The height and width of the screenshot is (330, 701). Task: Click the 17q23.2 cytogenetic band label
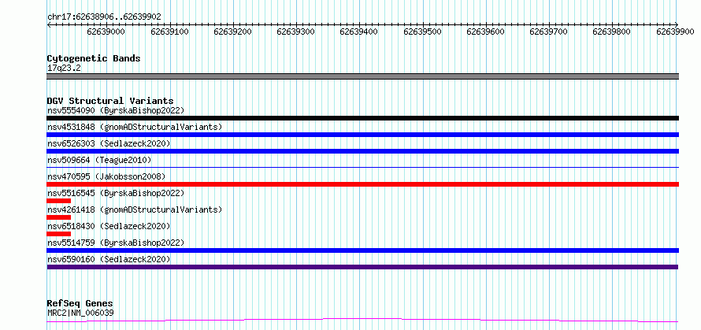click(64, 69)
